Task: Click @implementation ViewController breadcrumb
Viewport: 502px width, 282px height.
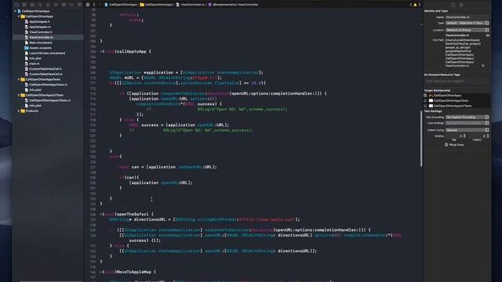Action: (x=234, y=5)
